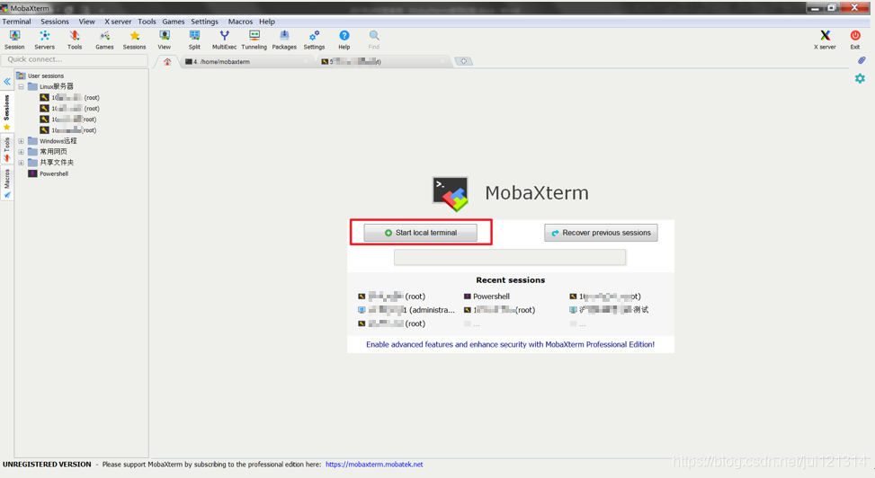875x478 pixels.
Task: Click the search box under Start local terminal
Action: click(x=510, y=257)
